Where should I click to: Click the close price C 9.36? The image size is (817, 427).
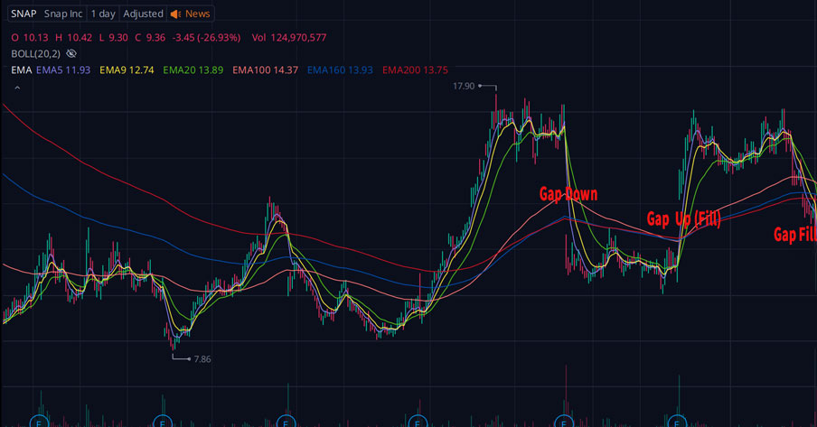(x=150, y=38)
